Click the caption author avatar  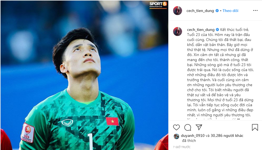[x=178, y=32]
